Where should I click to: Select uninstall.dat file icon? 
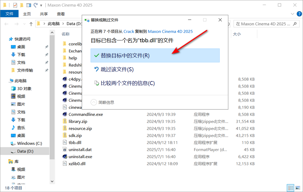point(65,149)
